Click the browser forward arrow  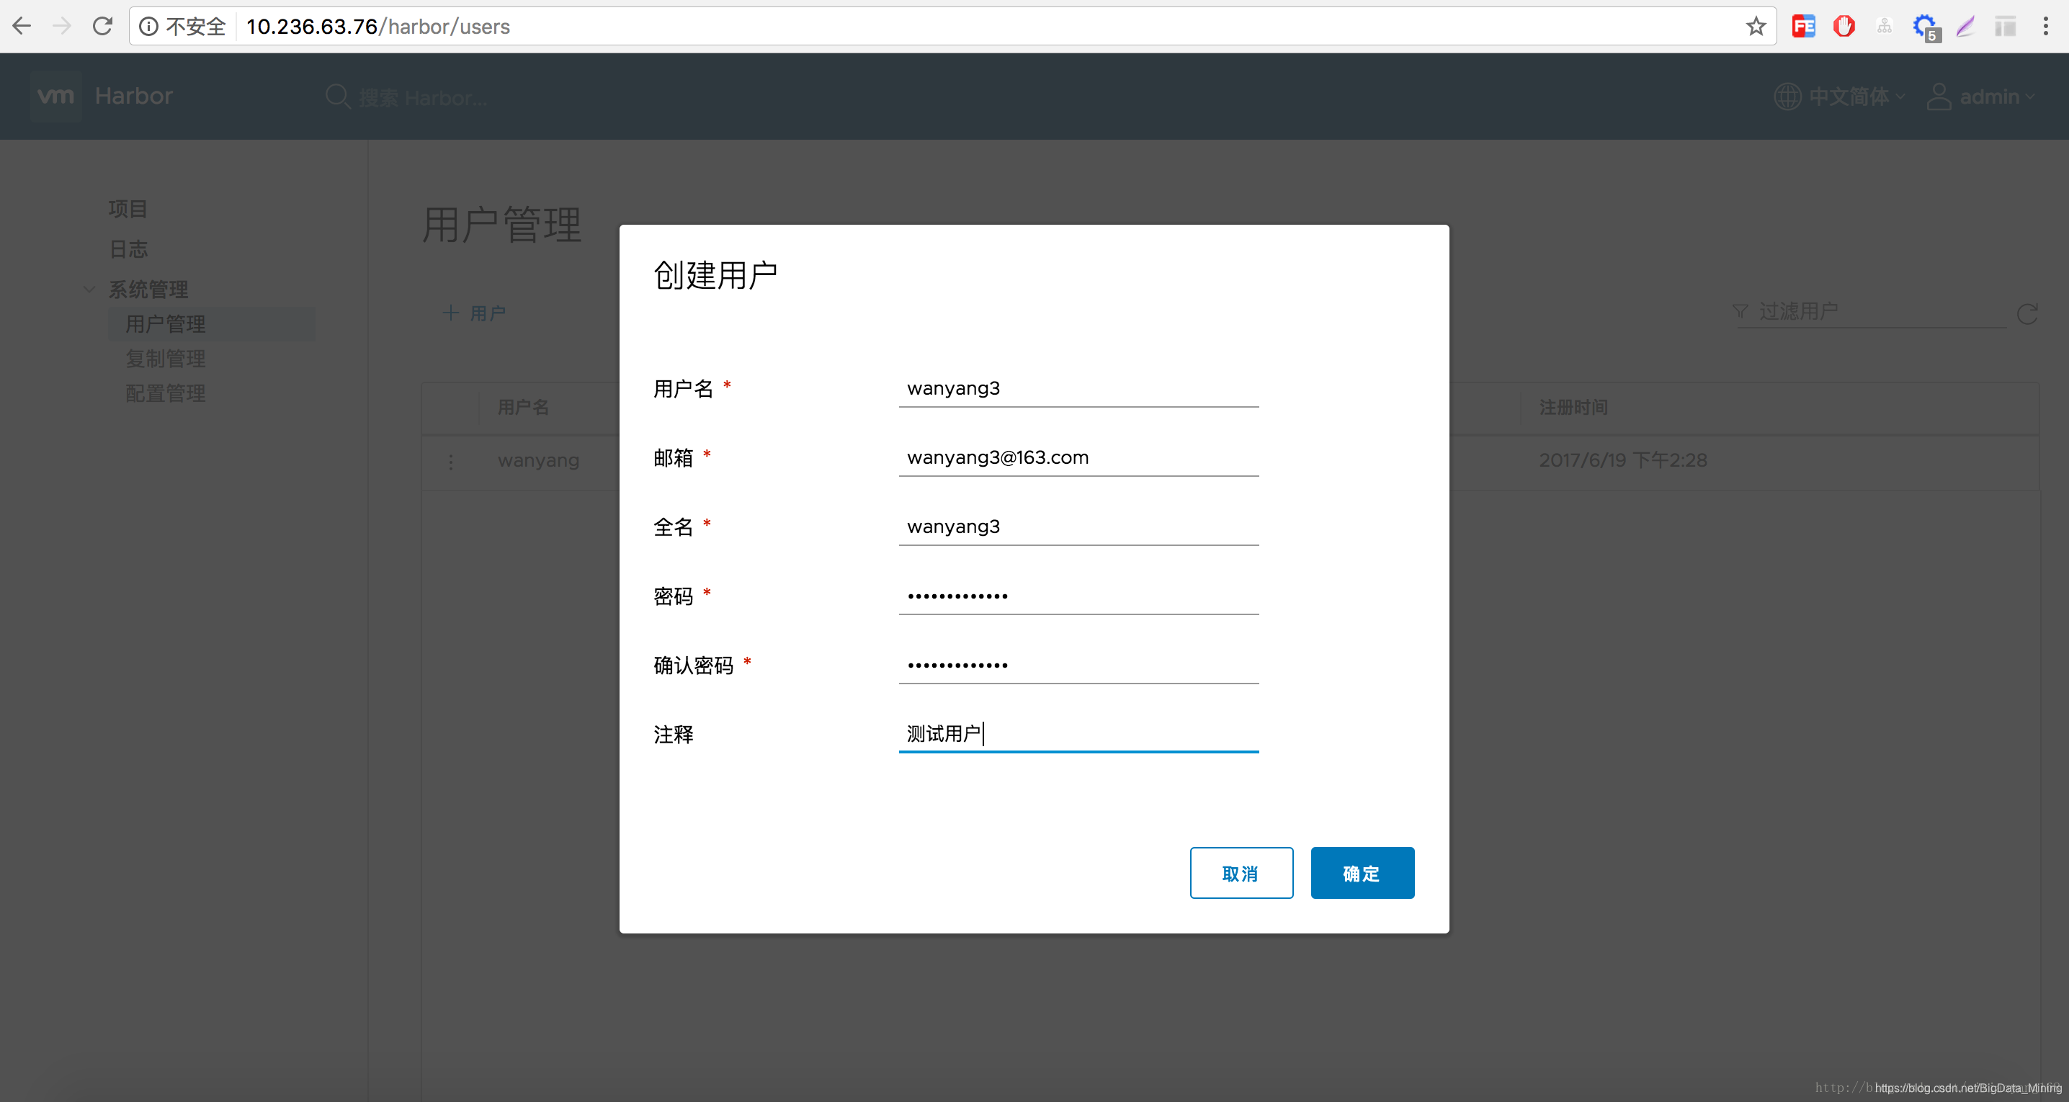(62, 27)
